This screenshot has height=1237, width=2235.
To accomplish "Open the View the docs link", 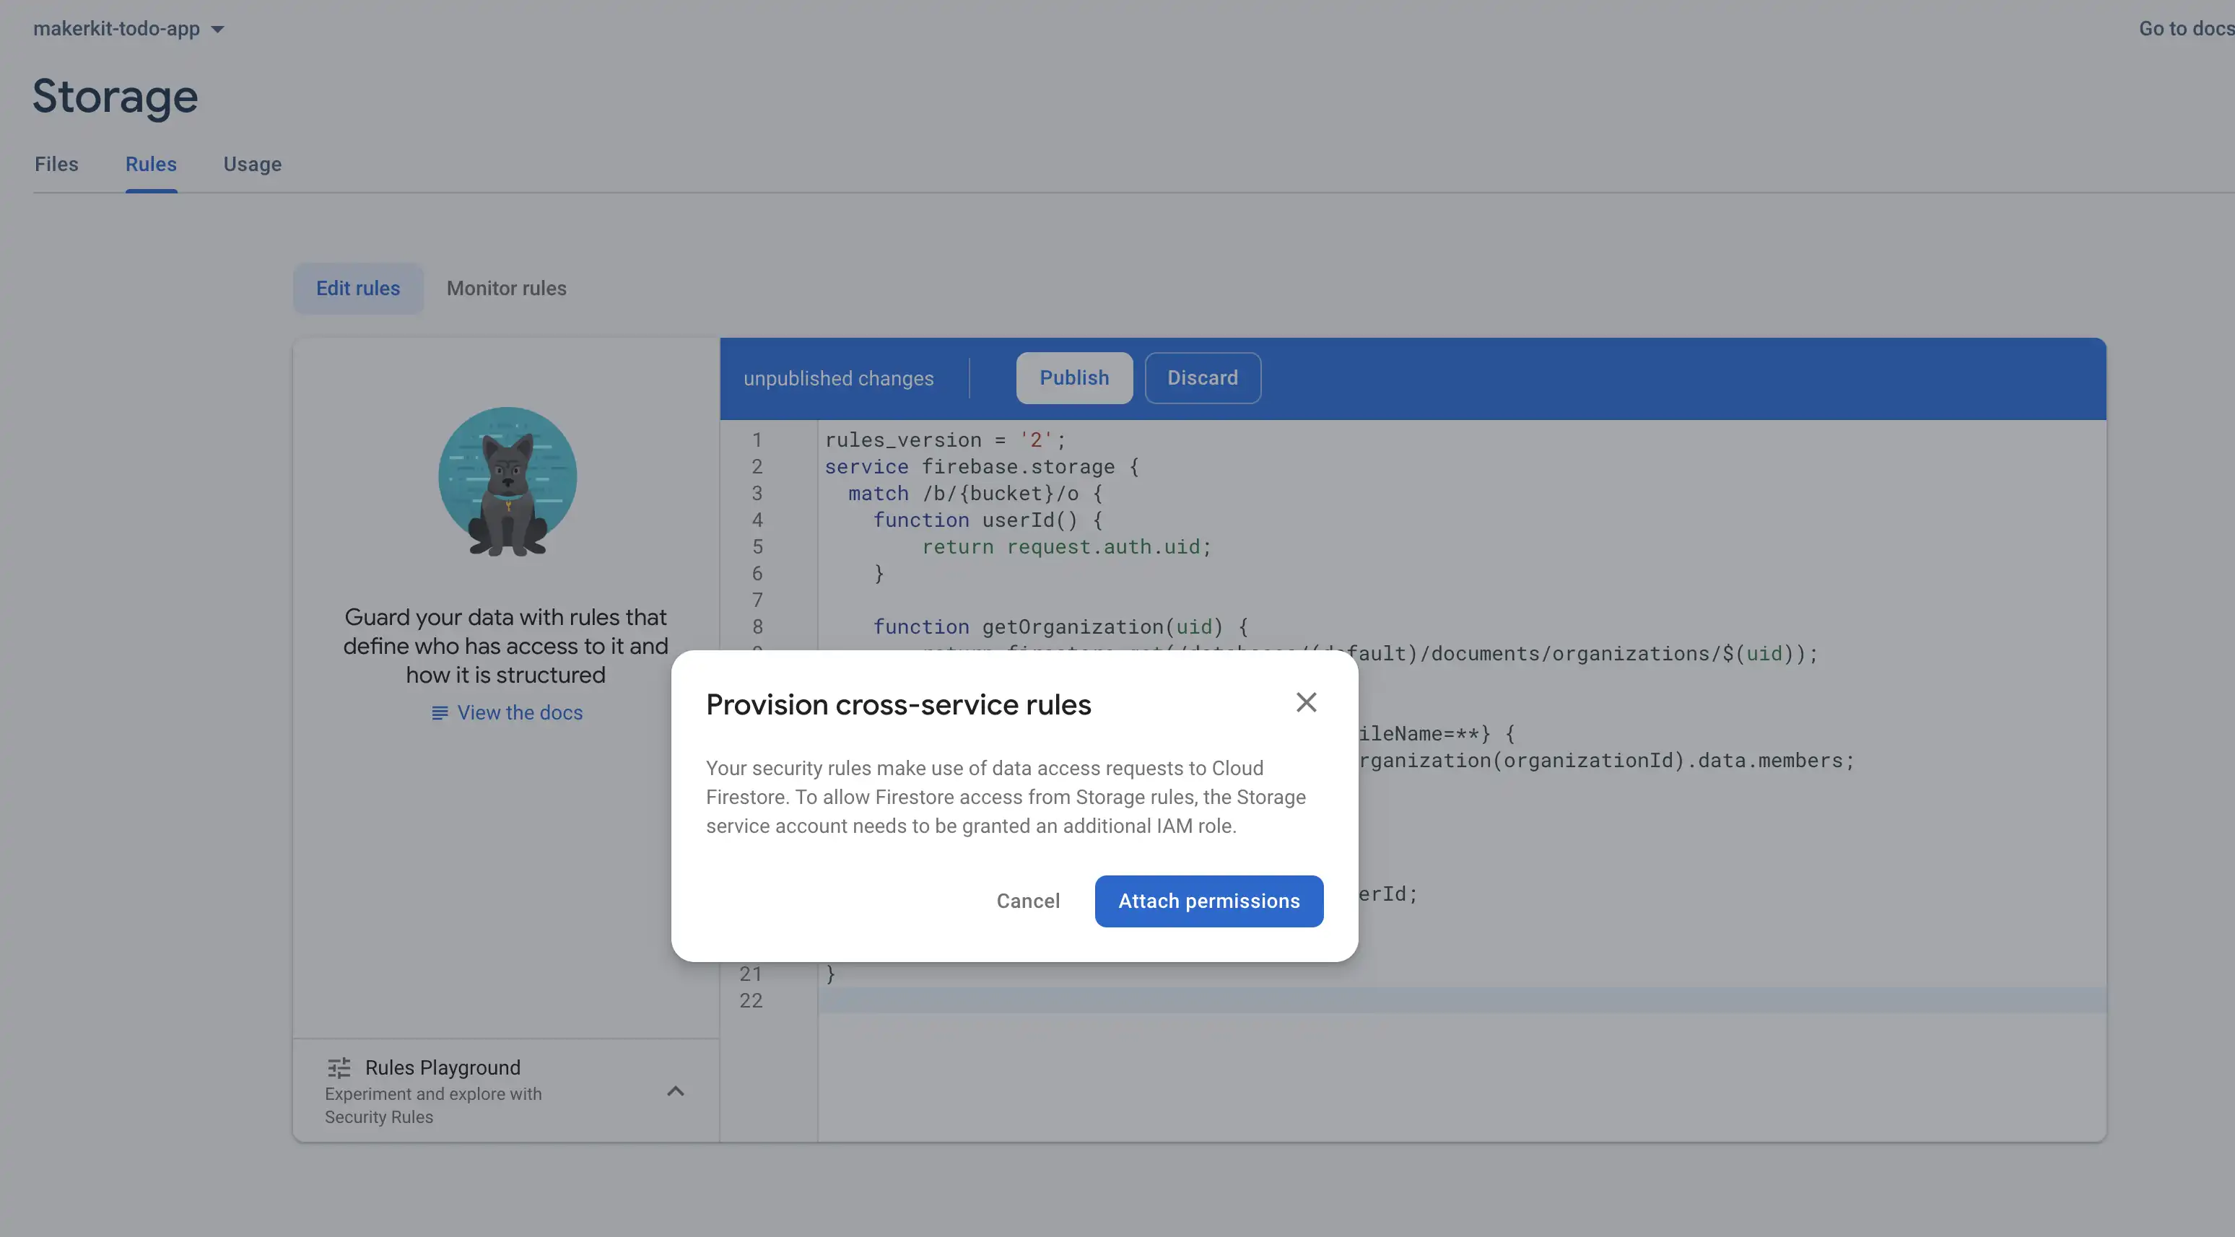I will [x=520, y=712].
